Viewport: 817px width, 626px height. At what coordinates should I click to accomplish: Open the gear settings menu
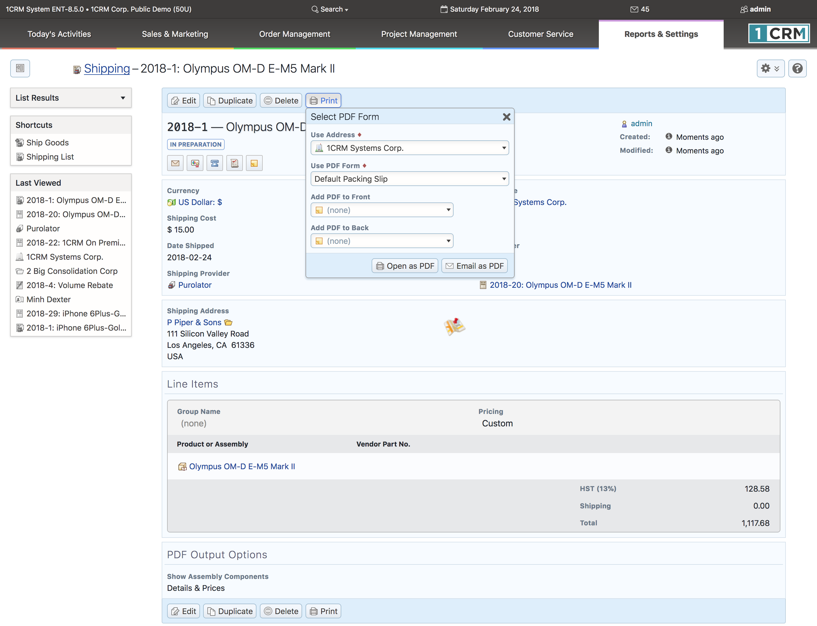click(770, 68)
